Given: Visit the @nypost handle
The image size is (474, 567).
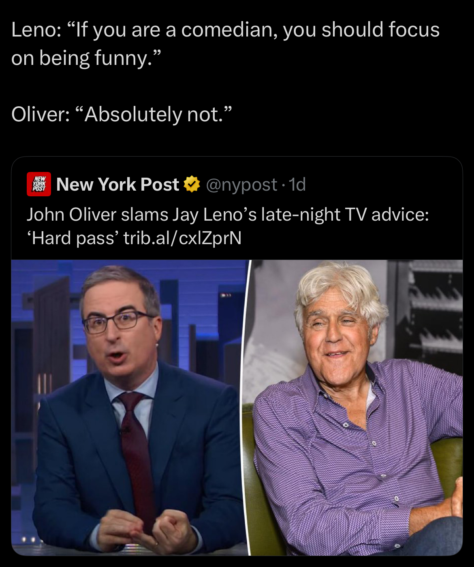Looking at the screenshot, I should click(x=242, y=185).
